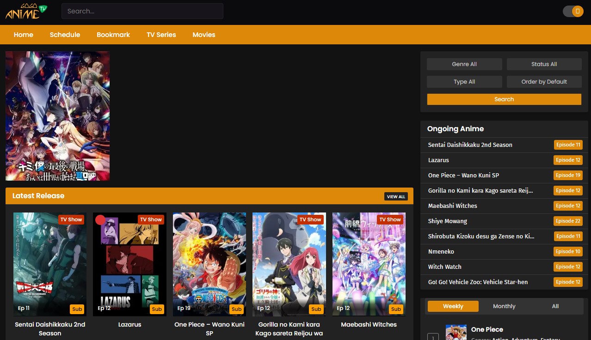Click Episode 22 badge for Shiye Mowang
The image size is (591, 340).
(568, 221)
